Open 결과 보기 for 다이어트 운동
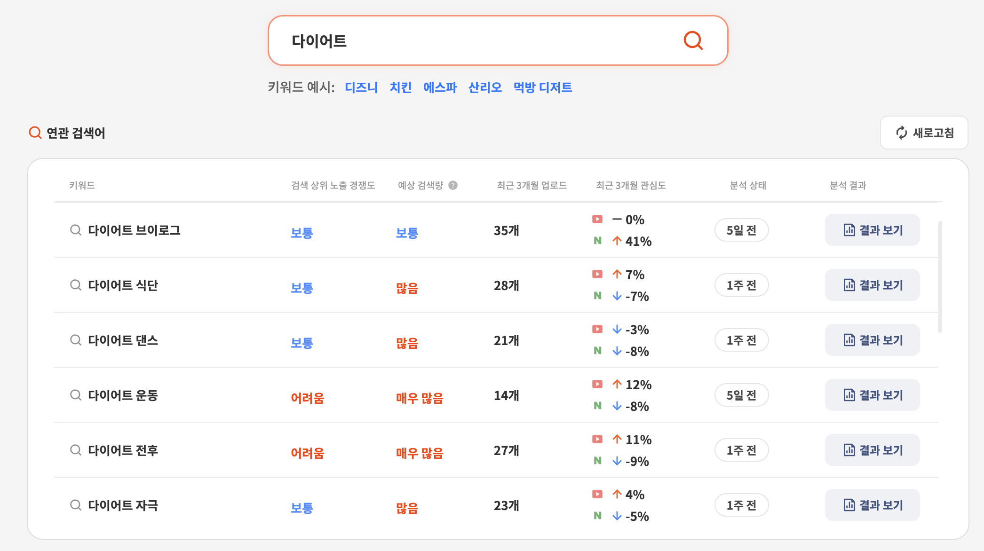Image resolution: width=984 pixels, height=551 pixels. 873,395
